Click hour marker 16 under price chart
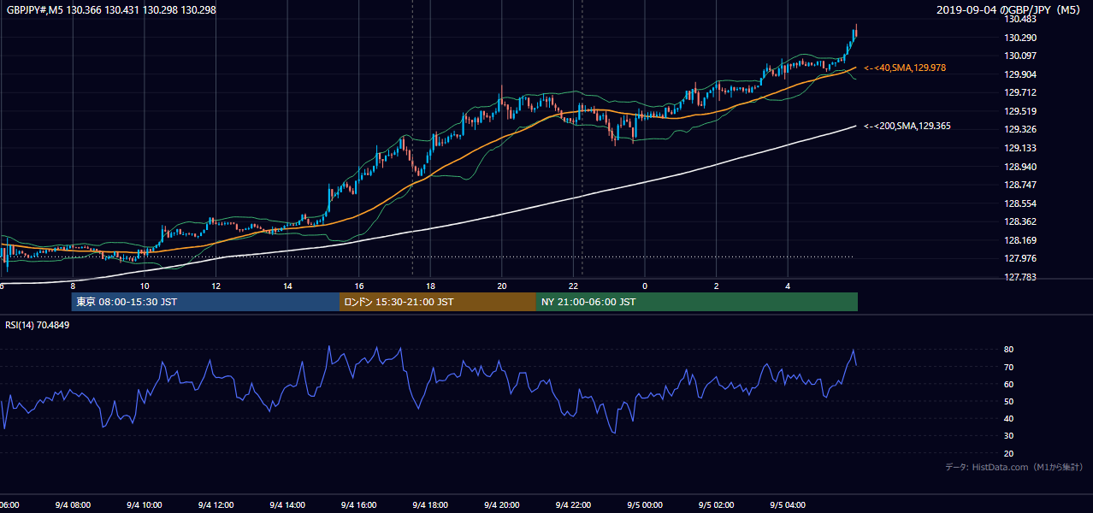1093x513 pixels. [359, 286]
